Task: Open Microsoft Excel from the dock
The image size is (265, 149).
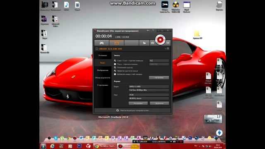Action: [x=132, y=138]
